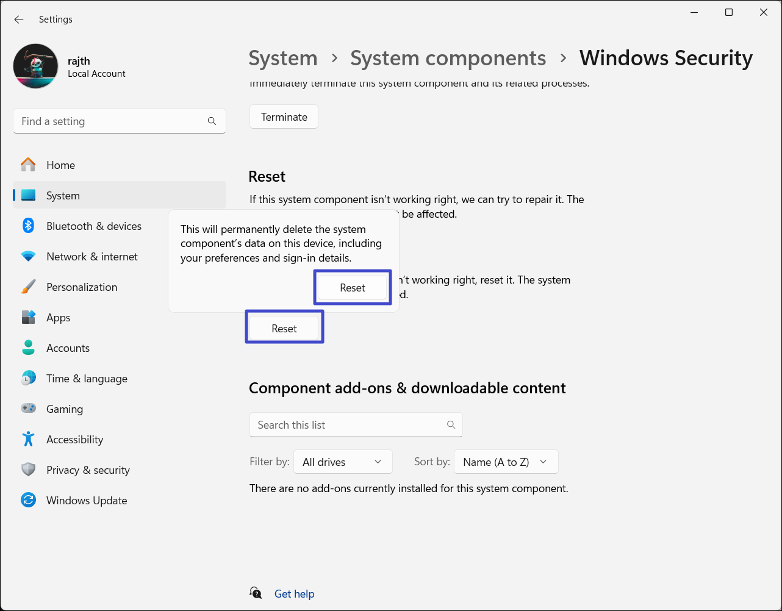Open Privacy & security settings
The image size is (782, 611).
tap(88, 470)
